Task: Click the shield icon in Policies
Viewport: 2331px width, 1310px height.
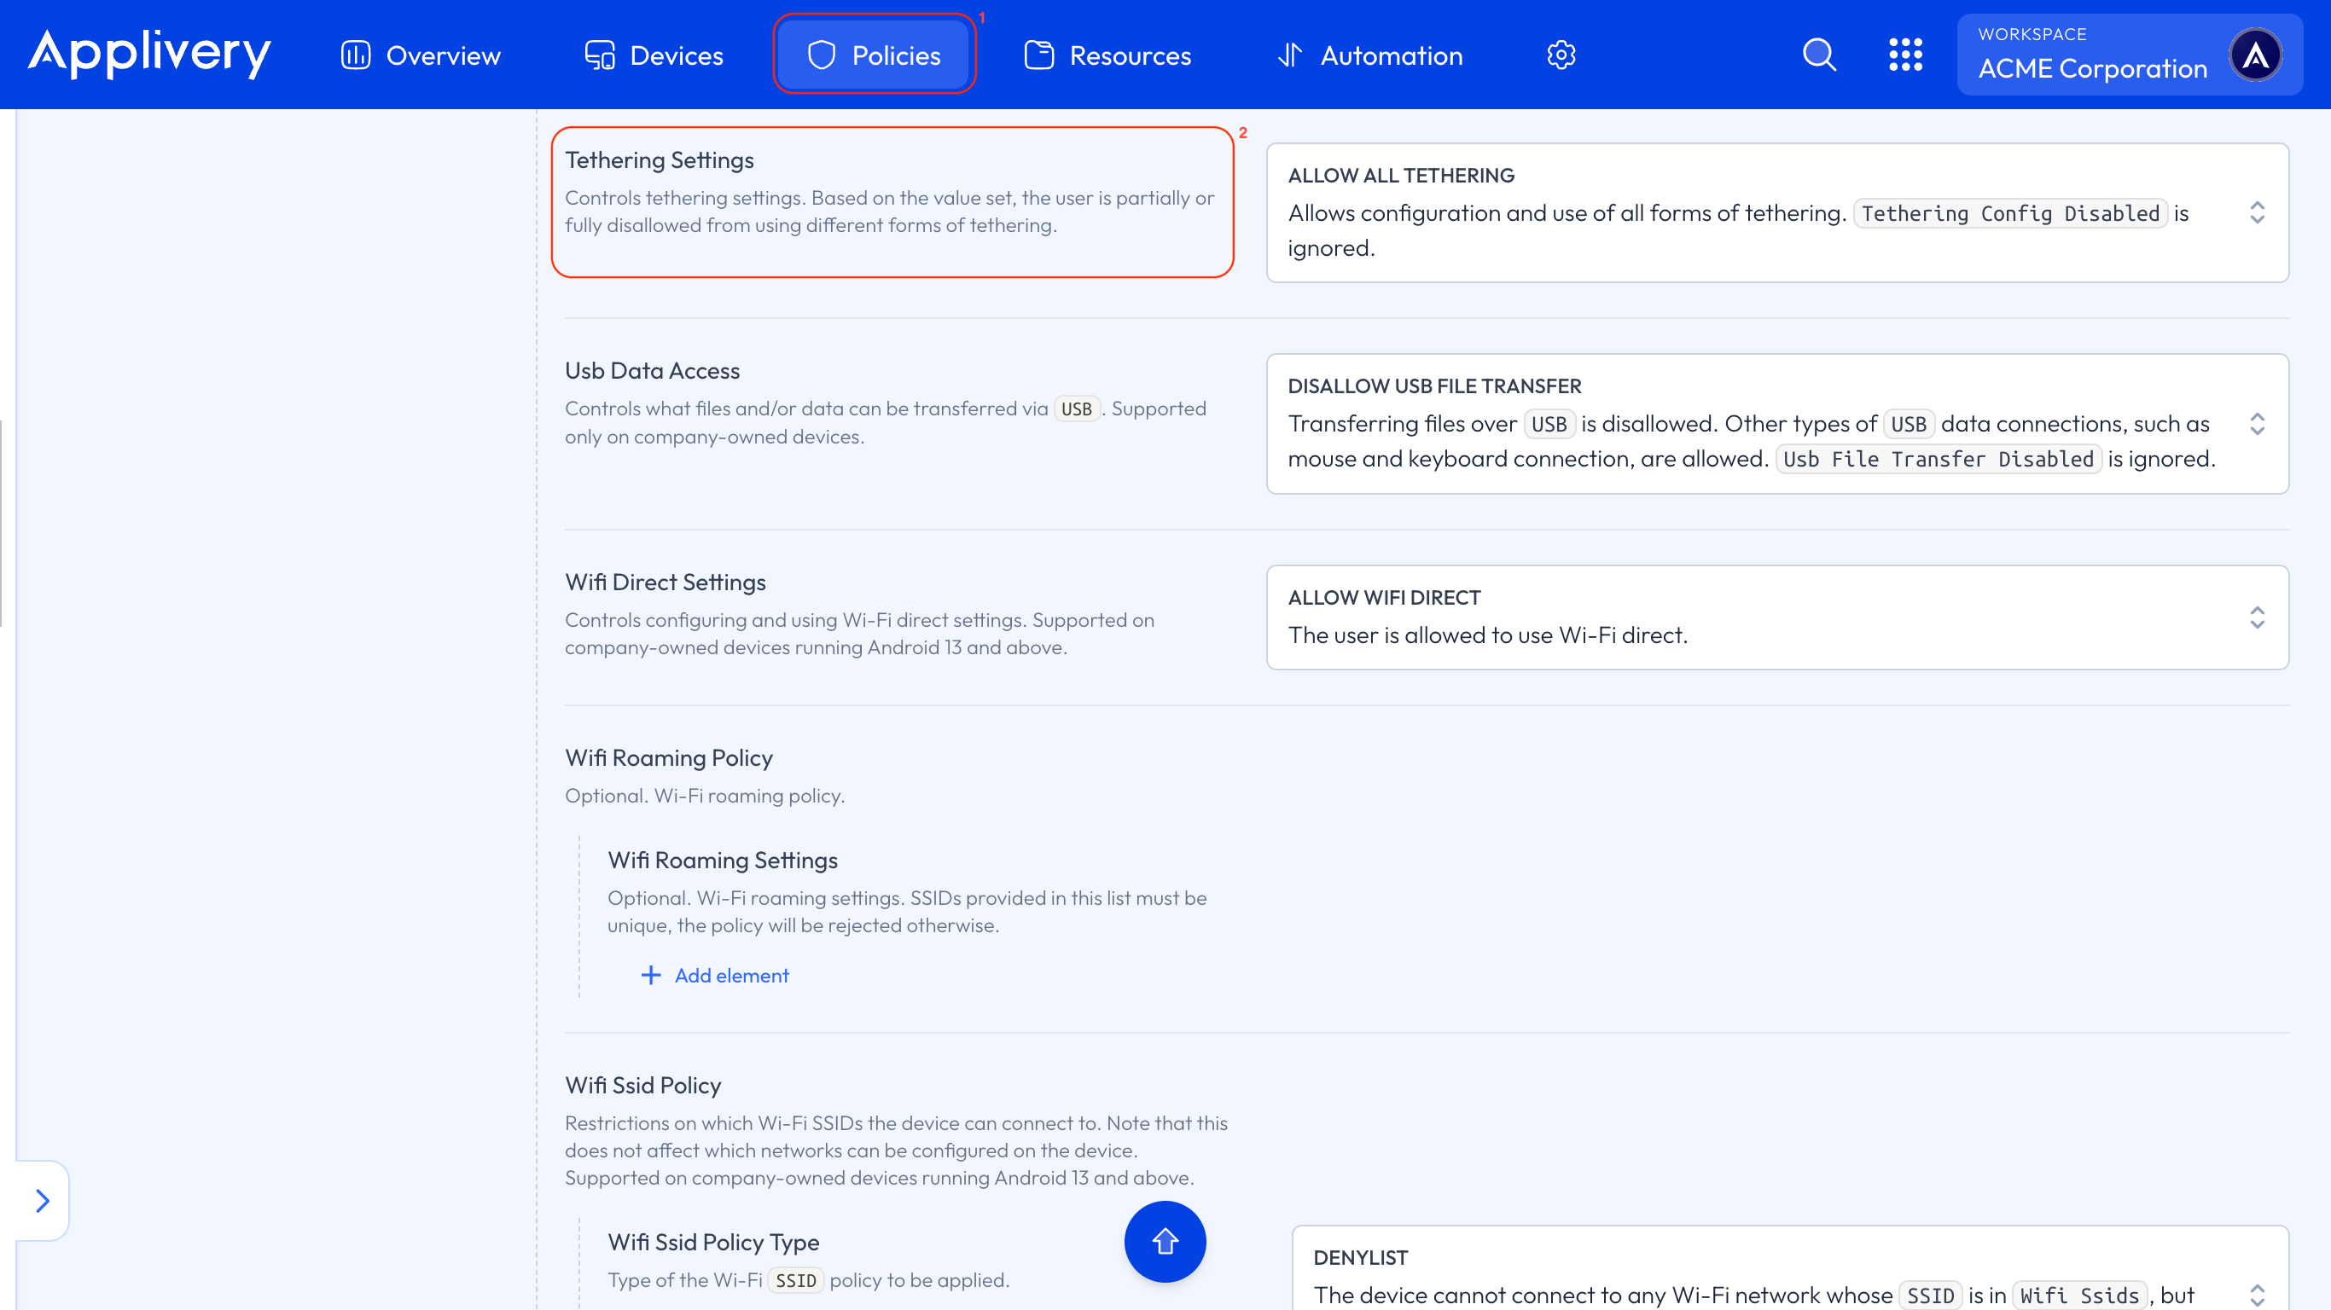Action: (821, 55)
